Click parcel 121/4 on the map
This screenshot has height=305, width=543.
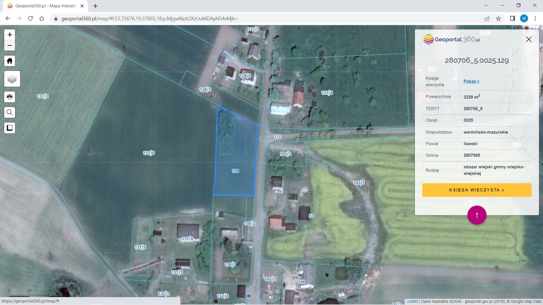[327, 93]
